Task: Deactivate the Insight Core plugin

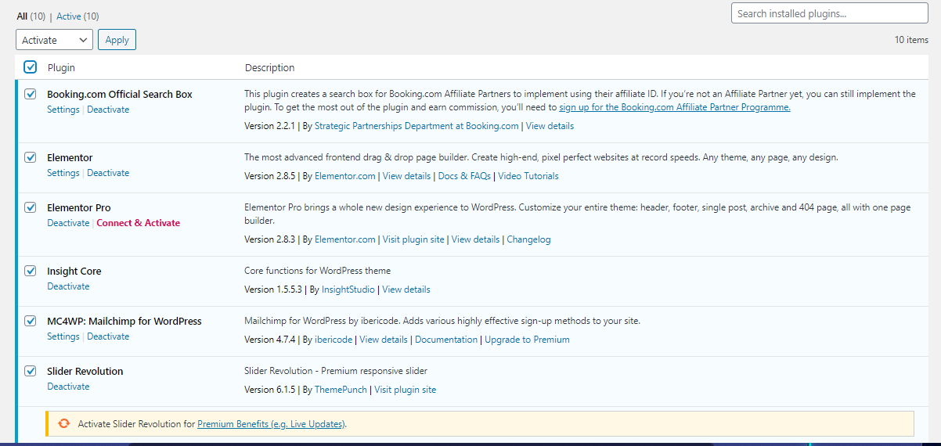Action: [68, 286]
